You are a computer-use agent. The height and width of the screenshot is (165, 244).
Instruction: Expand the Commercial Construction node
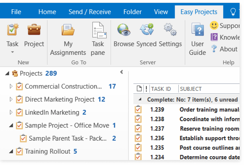(11, 86)
